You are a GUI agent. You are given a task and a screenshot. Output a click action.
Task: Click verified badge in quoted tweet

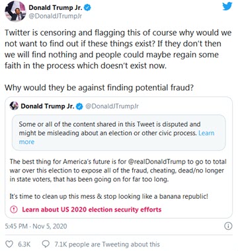coord(79,106)
